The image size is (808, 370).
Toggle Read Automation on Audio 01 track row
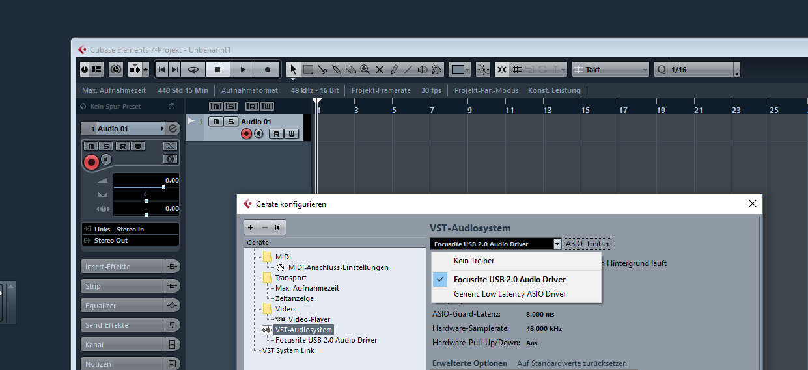(277, 134)
